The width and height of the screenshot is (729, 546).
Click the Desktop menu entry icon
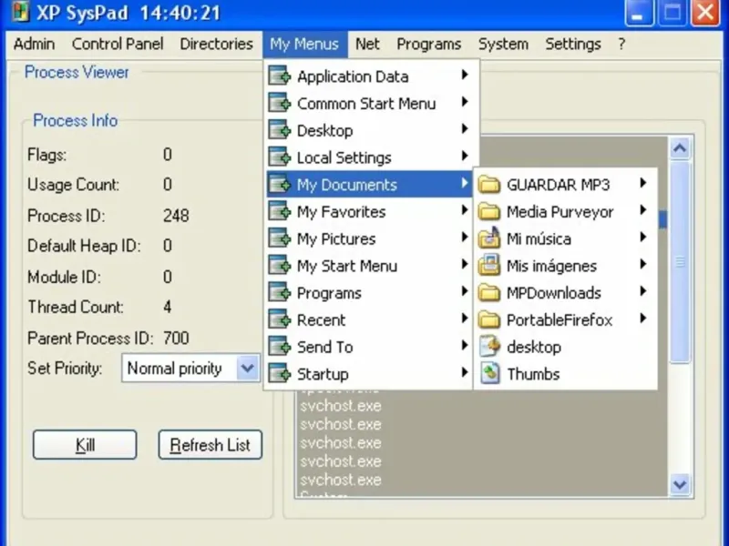[x=280, y=130]
